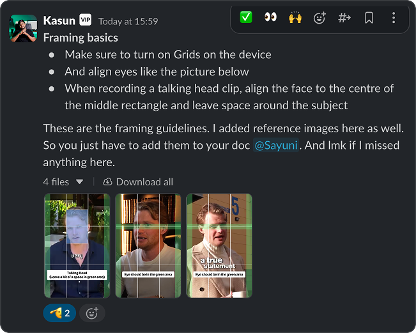Viewport: 416px width, 333px height.
Task: Click the Today at 15:59 timestamp
Action: pyautogui.click(x=128, y=22)
